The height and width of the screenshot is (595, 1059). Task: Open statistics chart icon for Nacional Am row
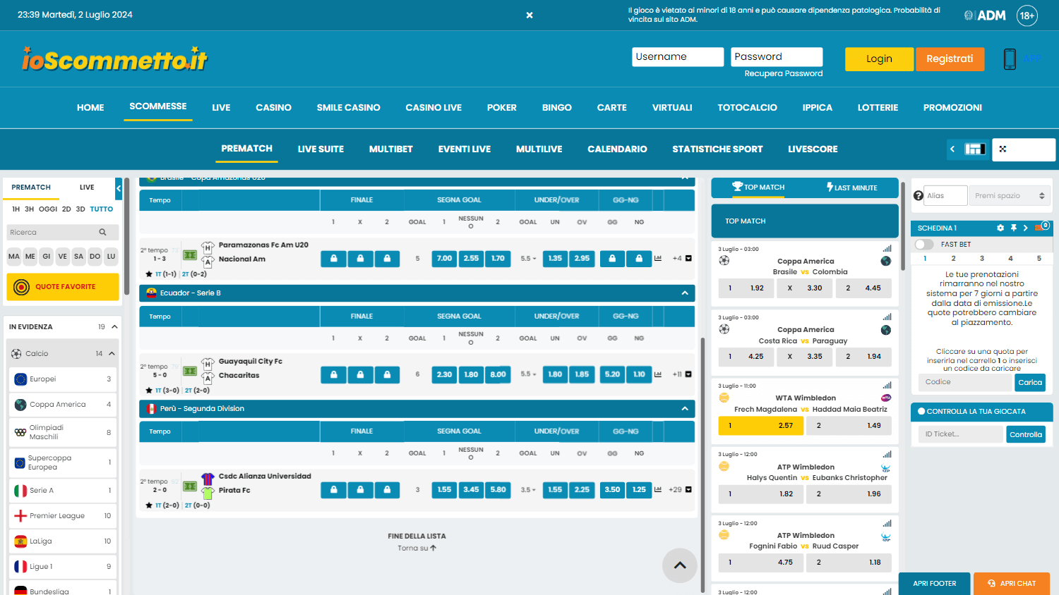click(658, 258)
